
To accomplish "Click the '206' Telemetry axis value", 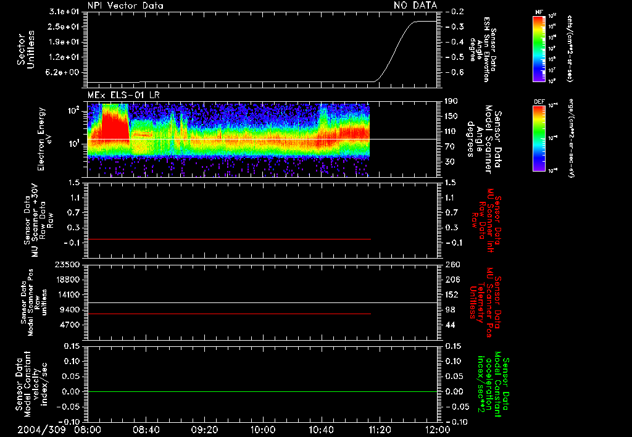I will pos(452,280).
